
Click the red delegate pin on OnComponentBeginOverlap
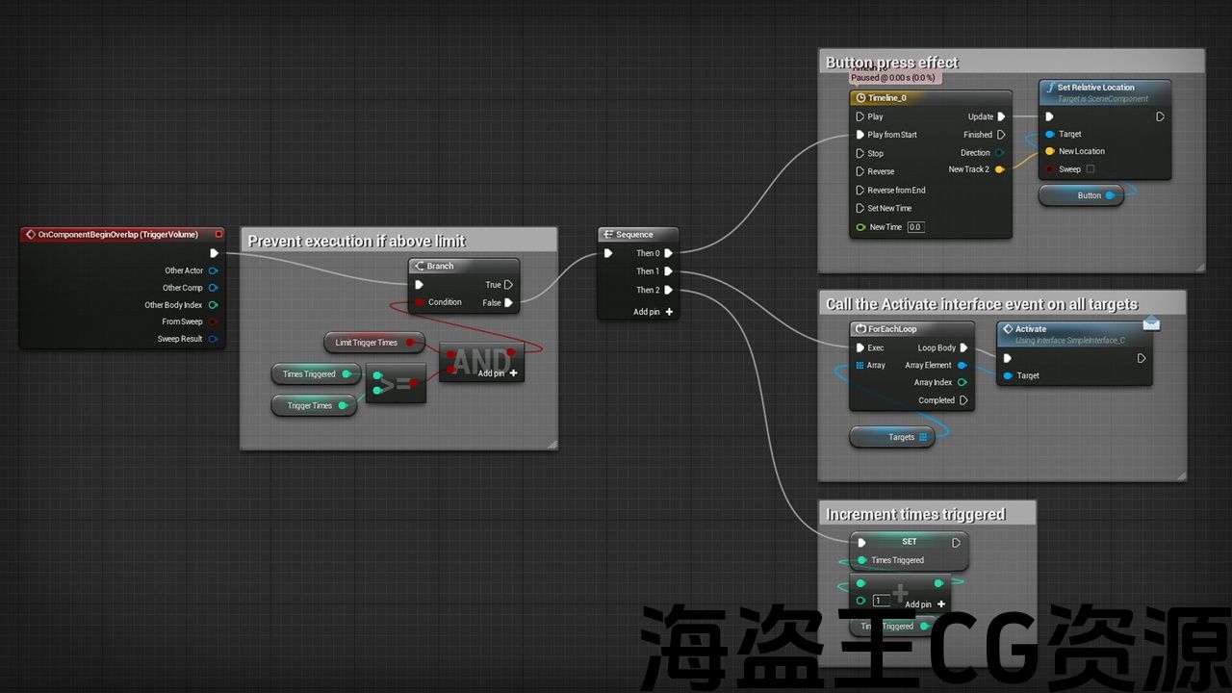(x=218, y=234)
